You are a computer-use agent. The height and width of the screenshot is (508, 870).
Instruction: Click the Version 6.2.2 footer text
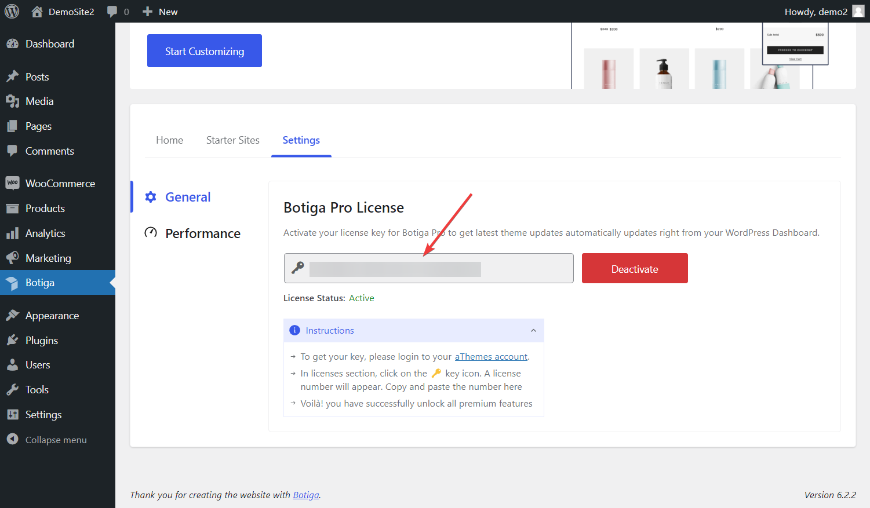830,495
